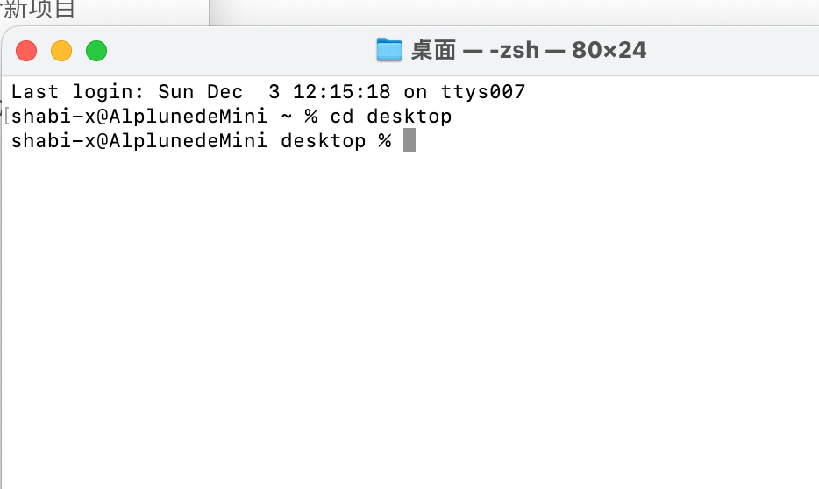The image size is (819, 489).
Task: Minimize Terminal using the yellow button
Action: coord(61,51)
